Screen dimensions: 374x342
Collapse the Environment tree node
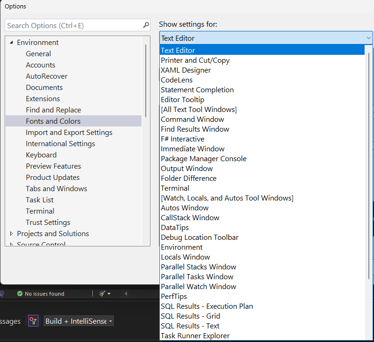(11, 43)
